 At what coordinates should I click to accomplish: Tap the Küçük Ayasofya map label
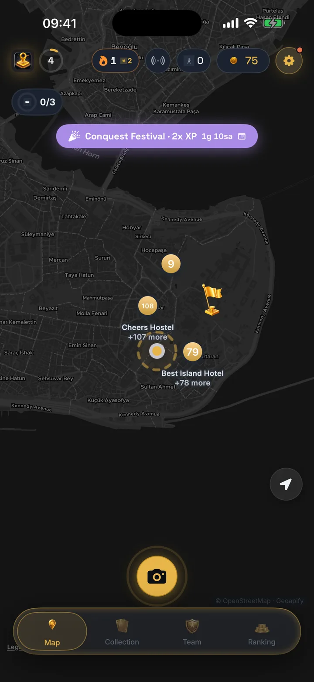pos(108,400)
